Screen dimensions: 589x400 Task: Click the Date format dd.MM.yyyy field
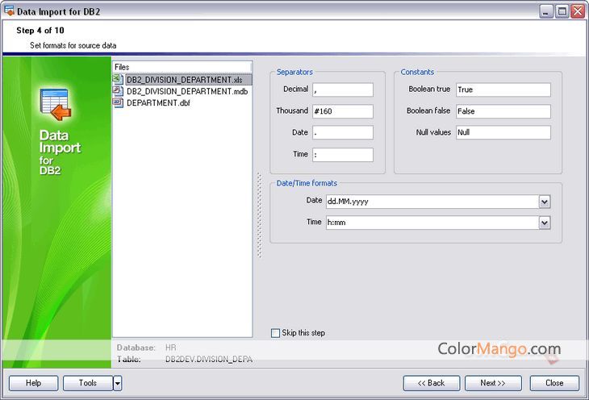(432, 202)
